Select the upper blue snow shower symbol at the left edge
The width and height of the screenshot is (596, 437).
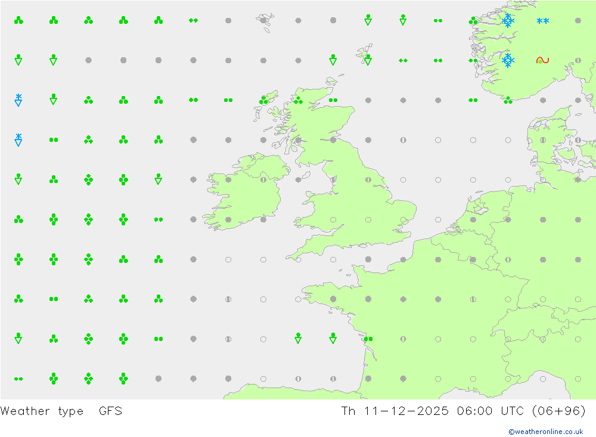(x=18, y=100)
